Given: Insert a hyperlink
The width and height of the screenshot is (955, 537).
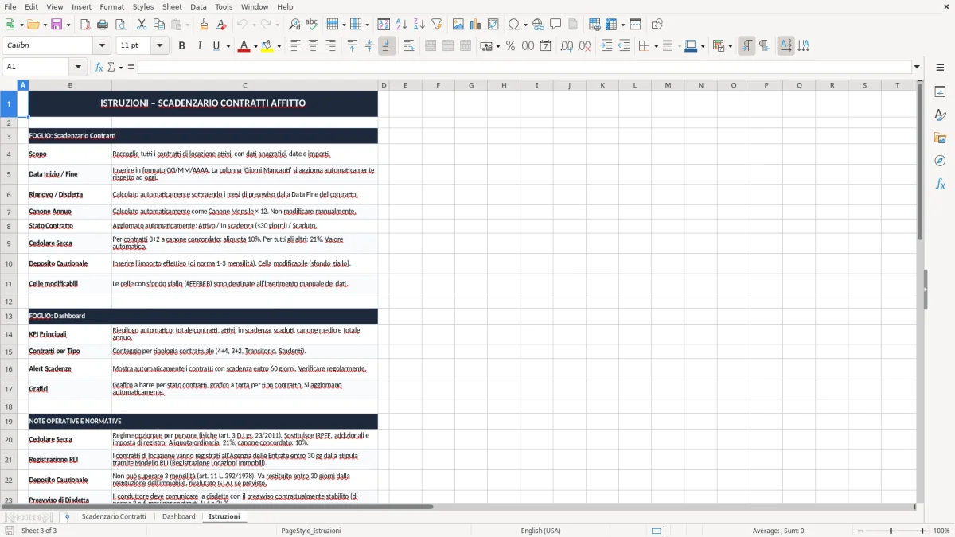Looking at the screenshot, I should click(x=538, y=25).
